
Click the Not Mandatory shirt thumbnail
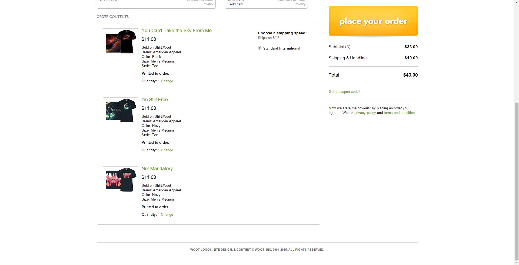pyautogui.click(x=121, y=180)
